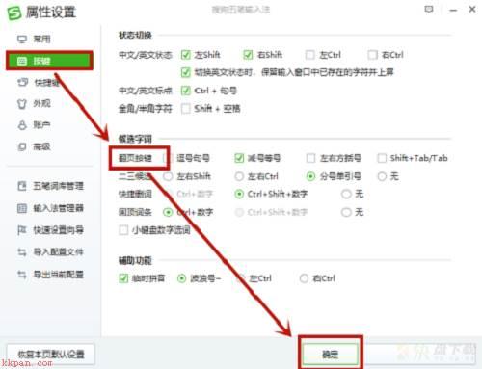
Task: Click the feedback icon in the title bar
Action: tap(429, 10)
